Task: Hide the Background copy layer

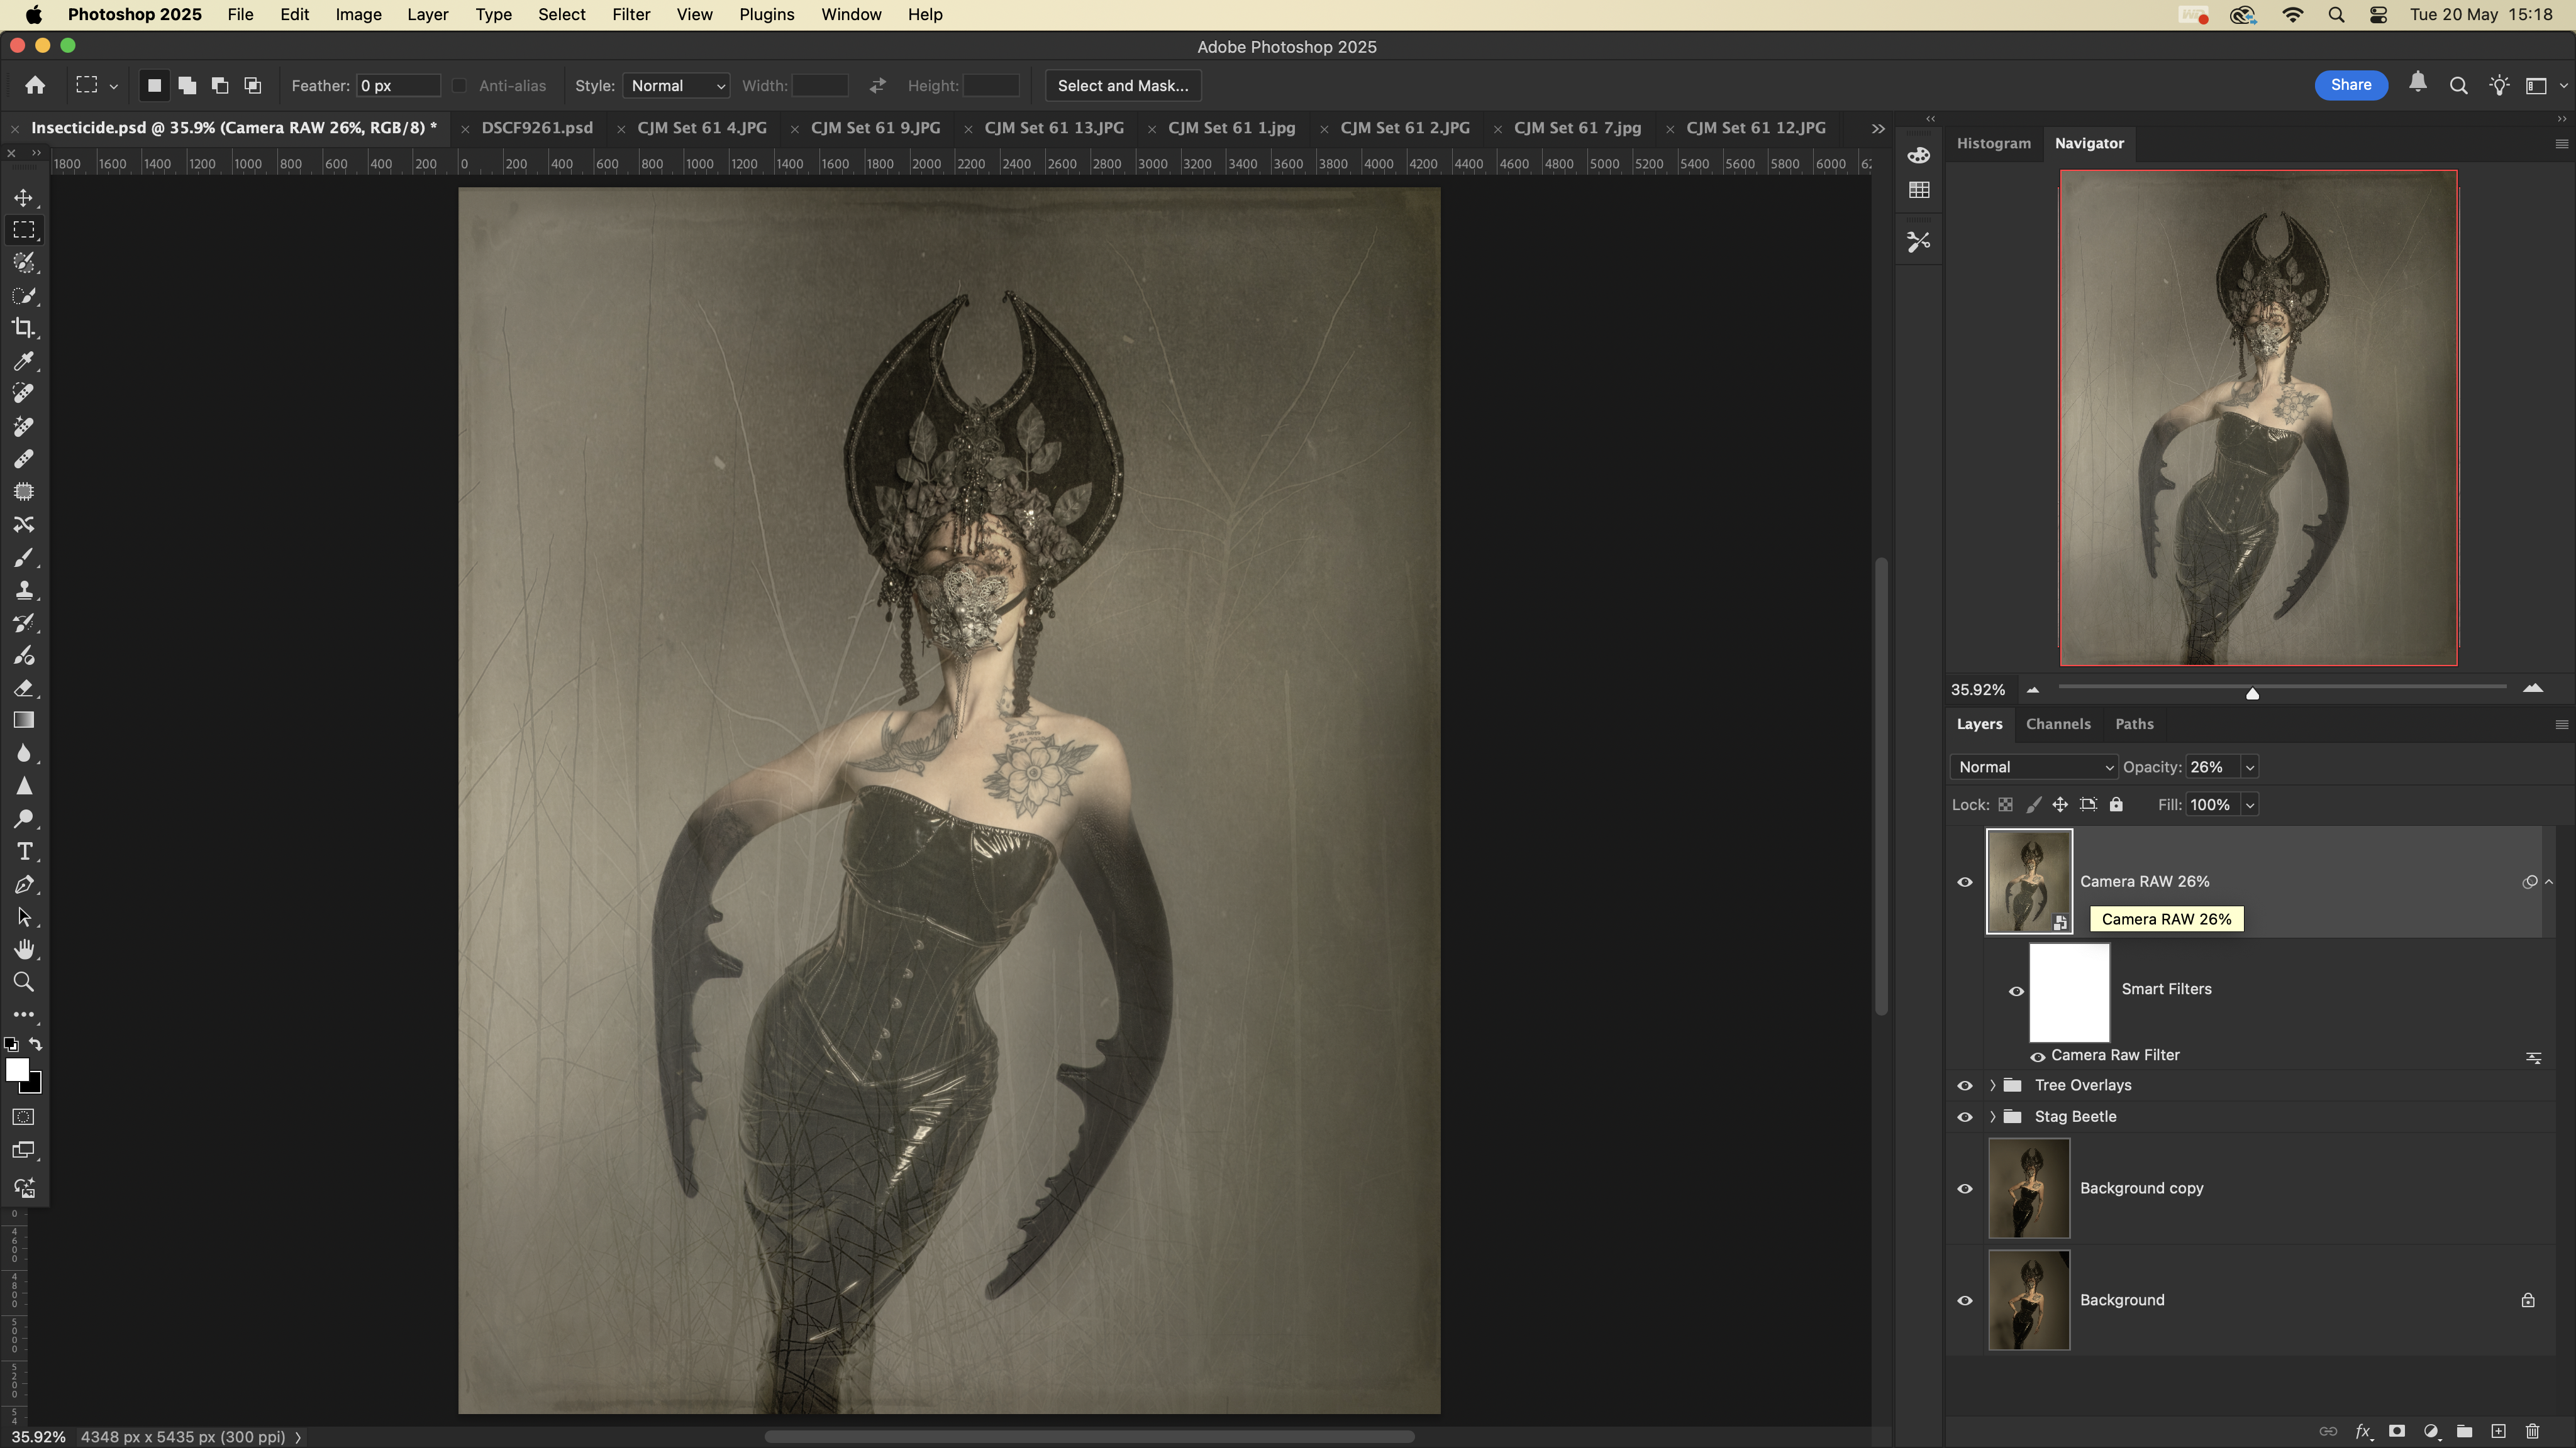Action: tap(1964, 1188)
